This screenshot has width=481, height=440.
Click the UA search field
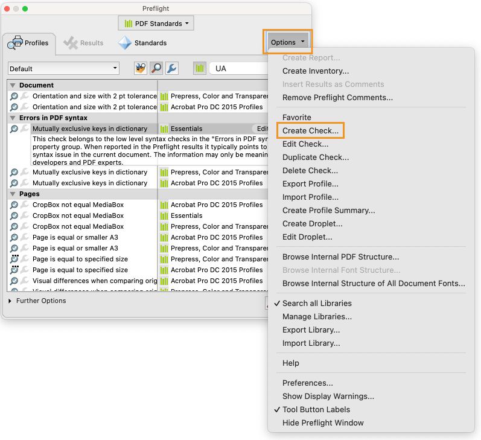point(238,68)
